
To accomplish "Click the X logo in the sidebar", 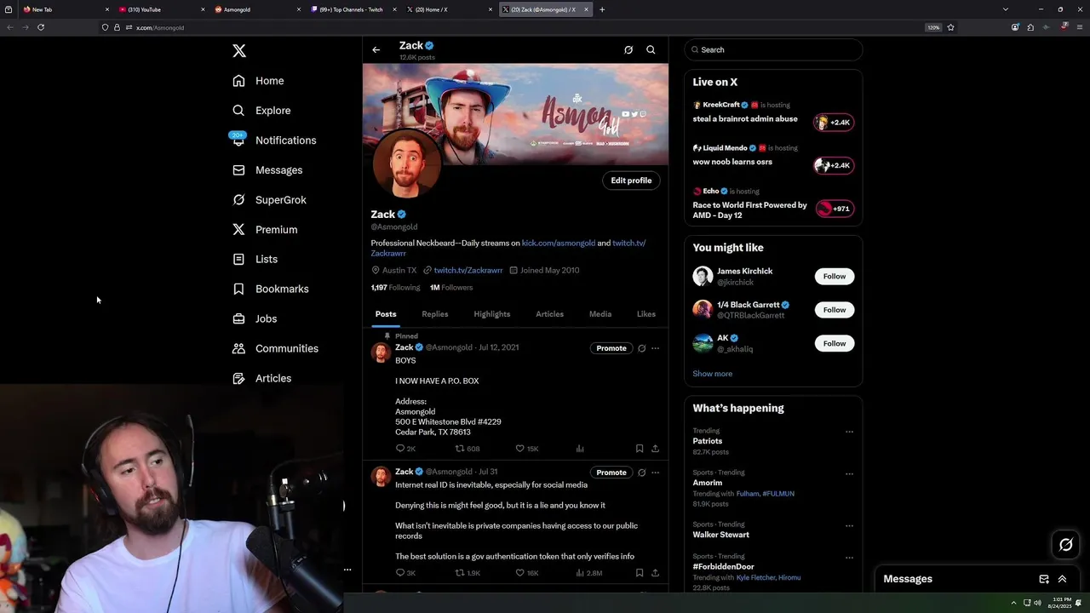I will click(239, 51).
